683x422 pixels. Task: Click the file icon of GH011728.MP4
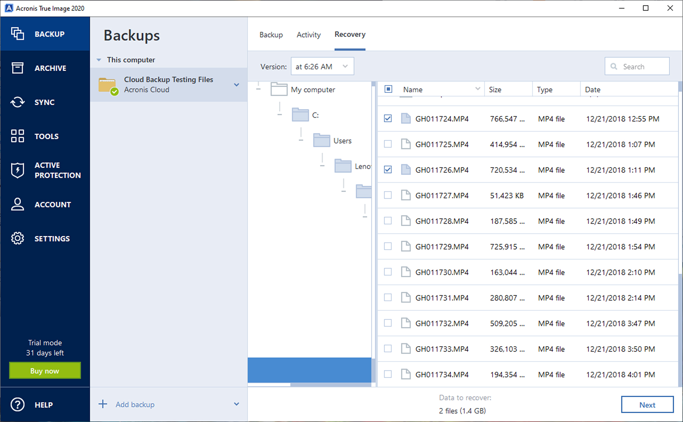pyautogui.click(x=406, y=221)
